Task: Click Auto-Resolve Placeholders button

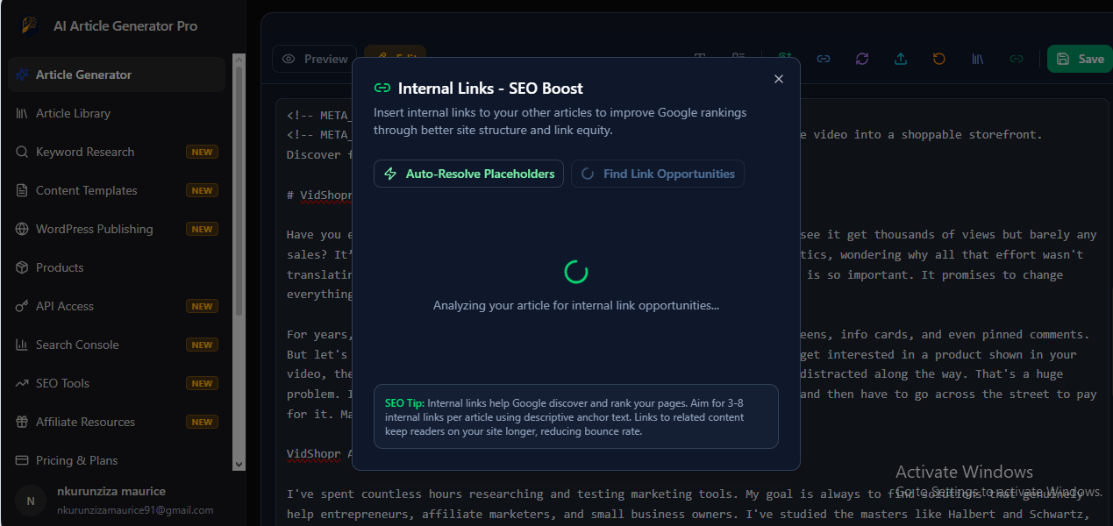Action: (x=468, y=174)
